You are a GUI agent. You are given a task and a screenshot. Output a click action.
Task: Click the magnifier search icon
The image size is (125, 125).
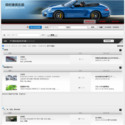click(5, 35)
